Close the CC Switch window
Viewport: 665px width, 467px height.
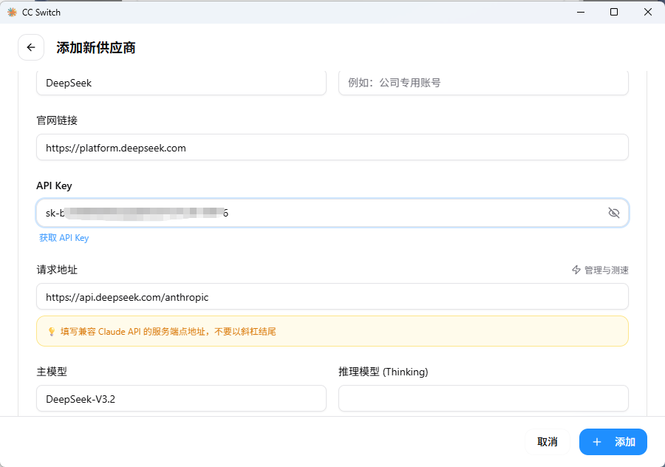pyautogui.click(x=648, y=12)
